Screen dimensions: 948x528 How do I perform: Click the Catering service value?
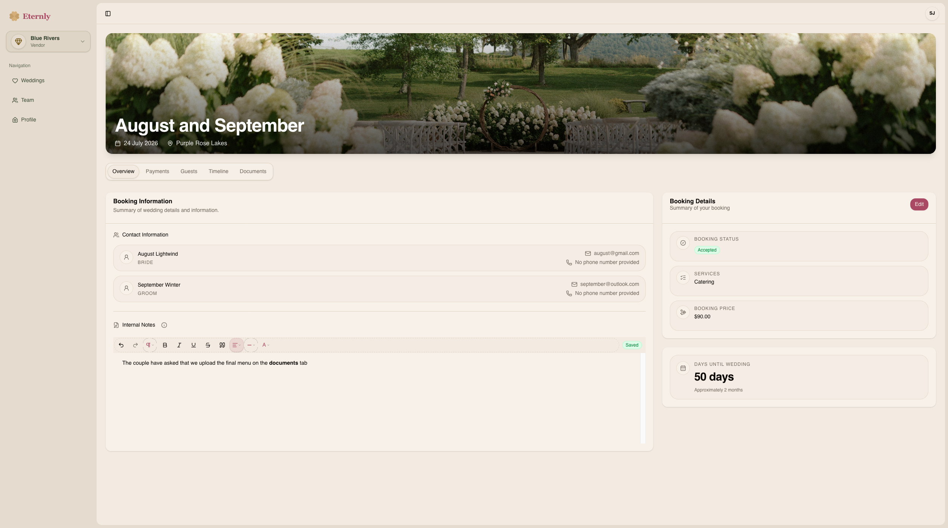pos(704,282)
